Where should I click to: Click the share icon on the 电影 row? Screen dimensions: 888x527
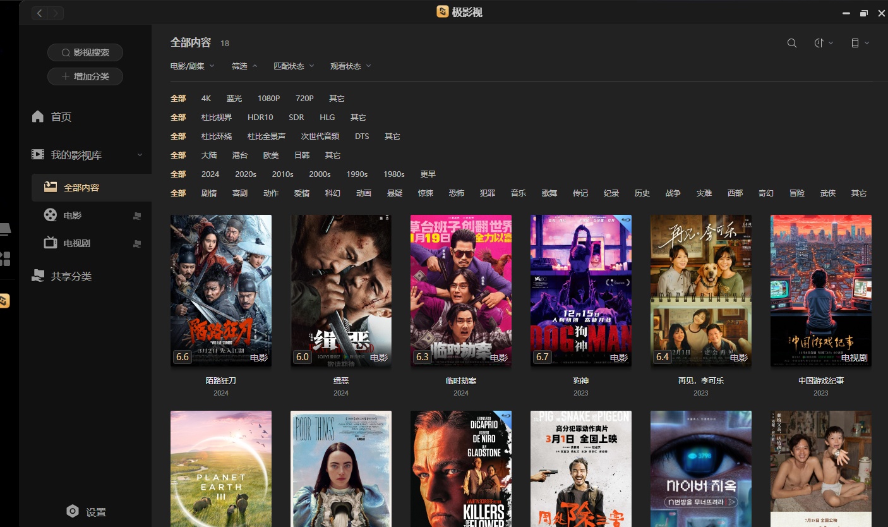click(137, 216)
